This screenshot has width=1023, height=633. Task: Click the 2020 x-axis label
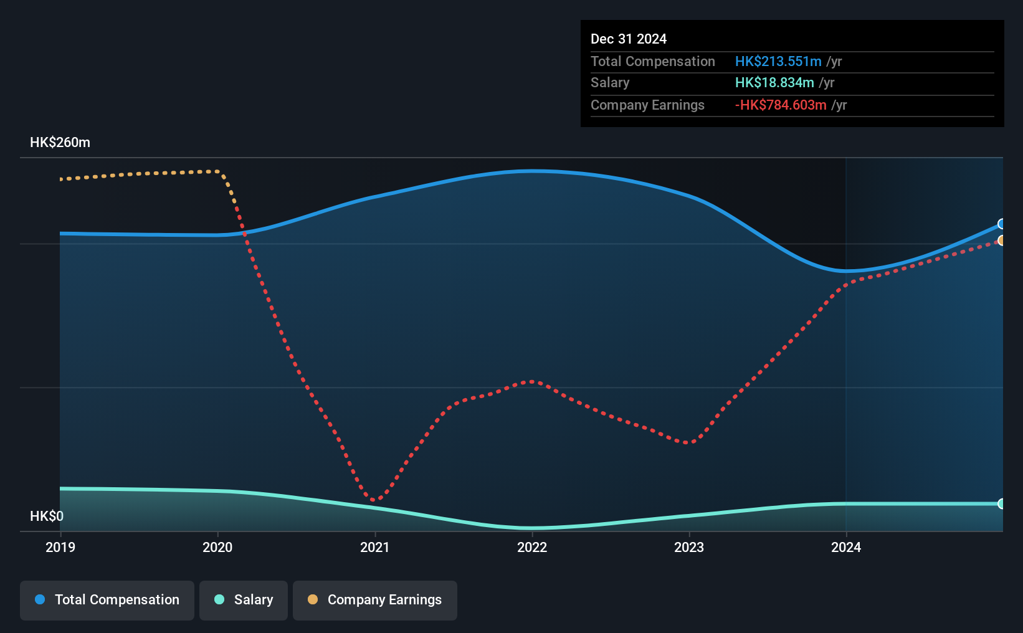point(217,547)
